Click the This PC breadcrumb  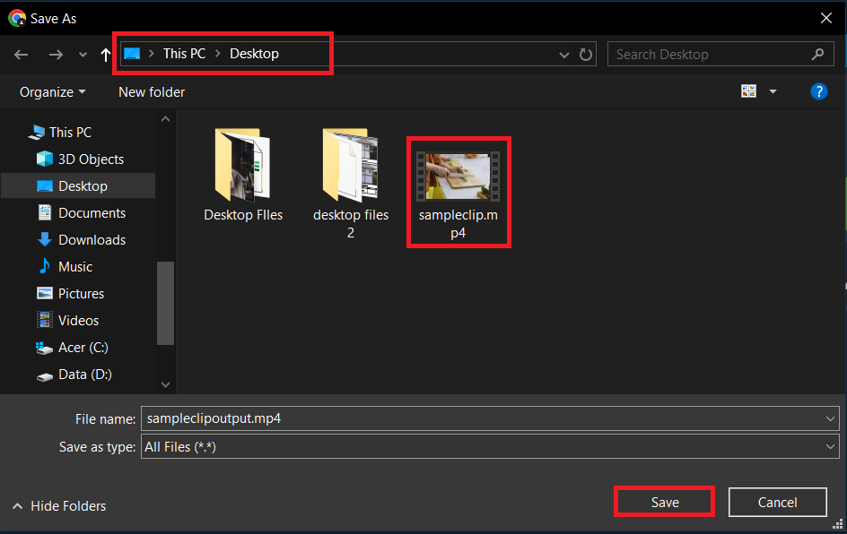184,53
